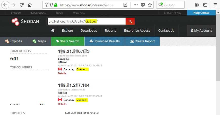
Task: Click the green padlock security icon
Action: [56, 5]
